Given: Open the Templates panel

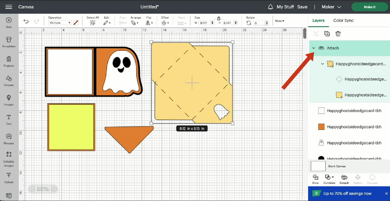Looking at the screenshot, I should (x=9, y=42).
